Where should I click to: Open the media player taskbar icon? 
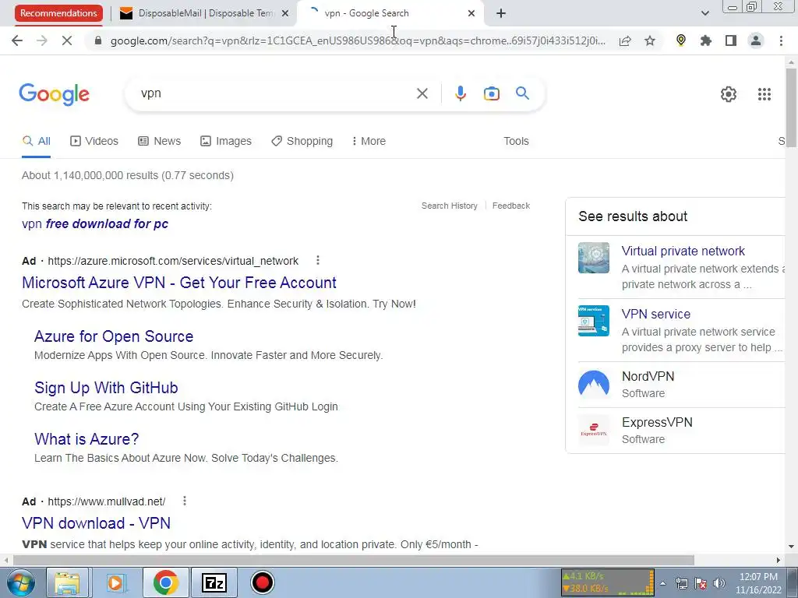pos(116,582)
